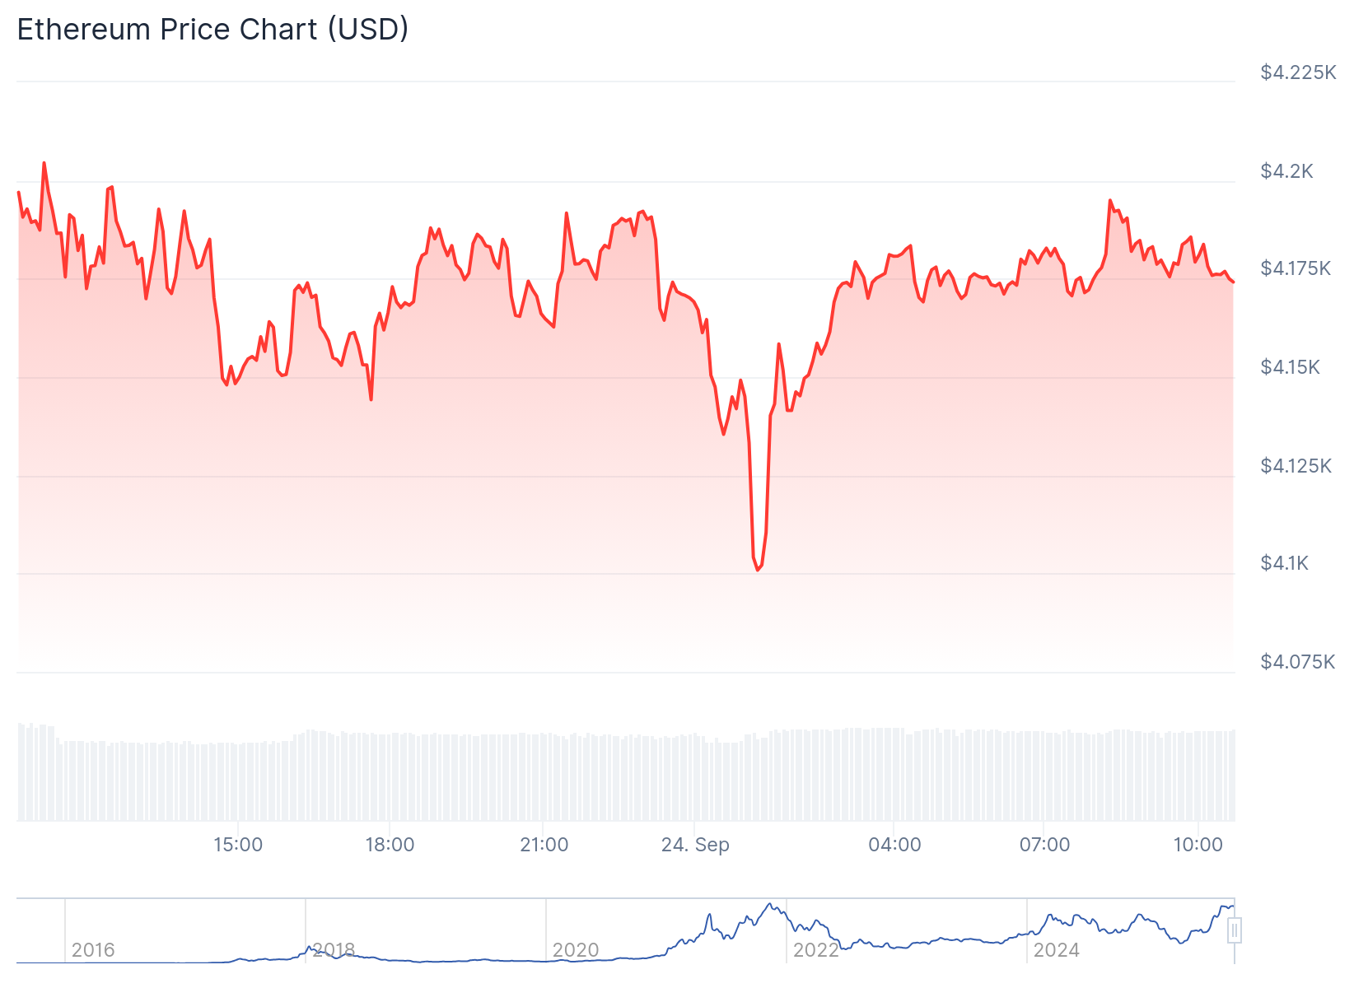Screen dimensions: 1354x988
Task: Jump to 2022 in the navigator timeline
Action: [x=815, y=950]
